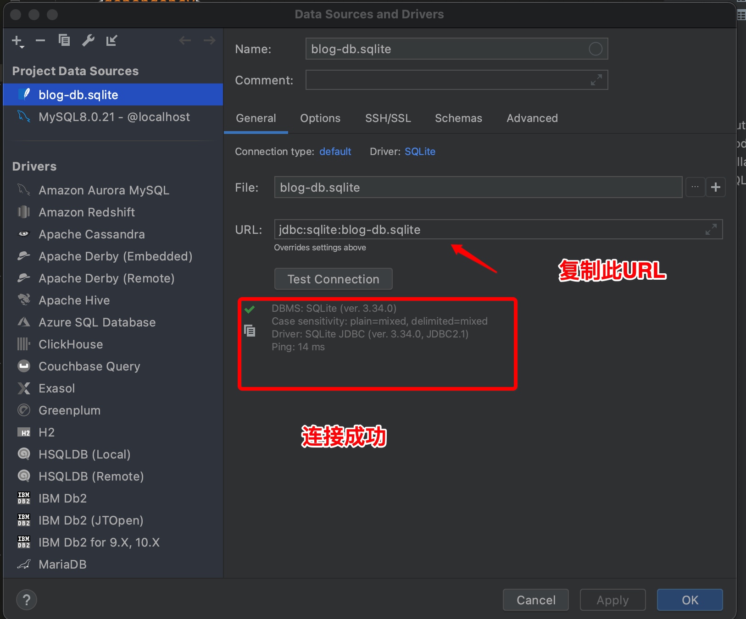Pick a color using Name field circle

(x=595, y=49)
